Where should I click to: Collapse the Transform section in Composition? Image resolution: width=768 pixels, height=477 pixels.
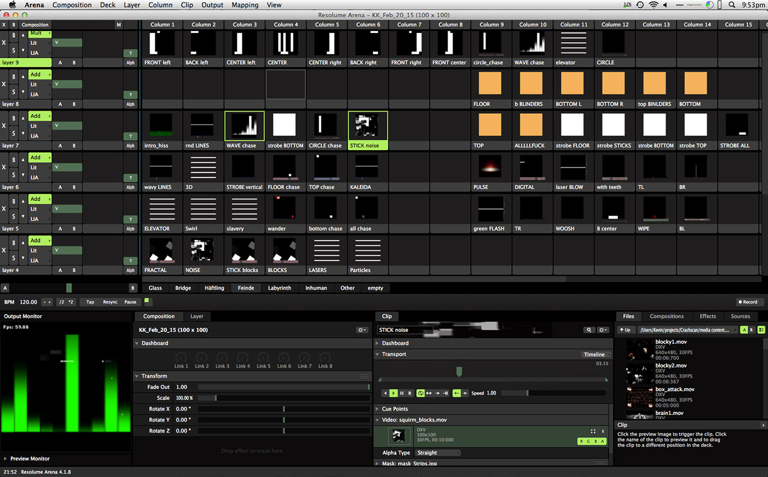point(137,376)
